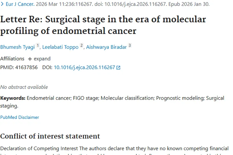Click affiliation superscript 1 after Tyagi
Viewport: 233px width, 155px height.
pos(38,46)
